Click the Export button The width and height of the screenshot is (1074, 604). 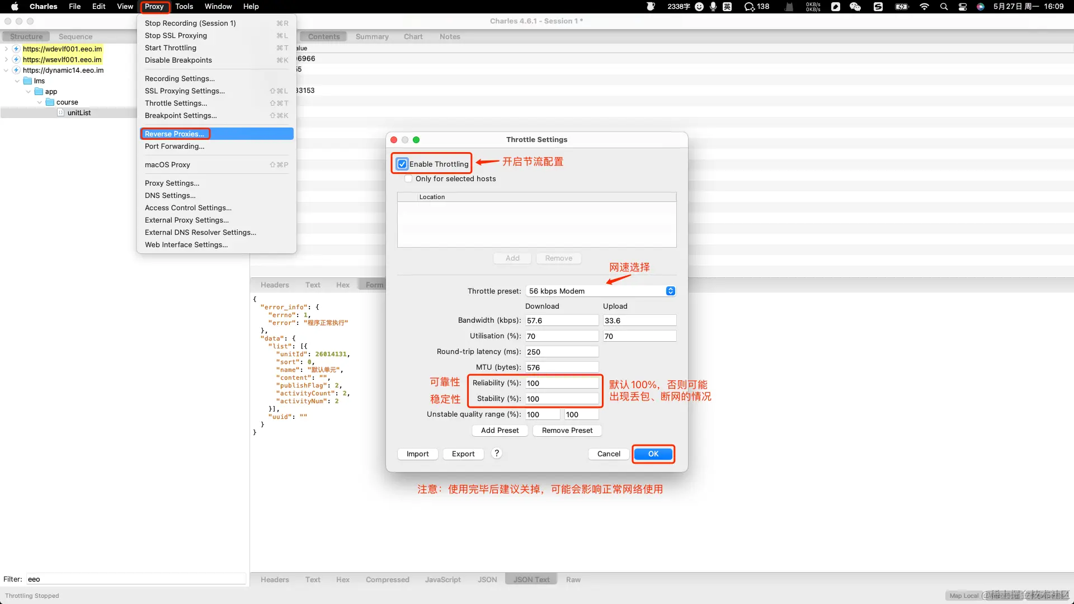point(463,454)
